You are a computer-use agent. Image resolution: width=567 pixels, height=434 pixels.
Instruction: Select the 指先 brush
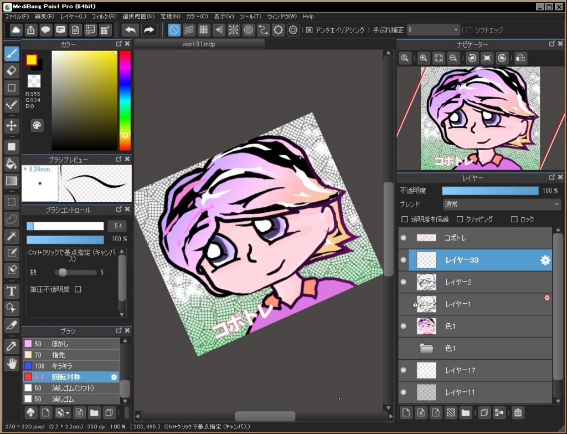71,355
